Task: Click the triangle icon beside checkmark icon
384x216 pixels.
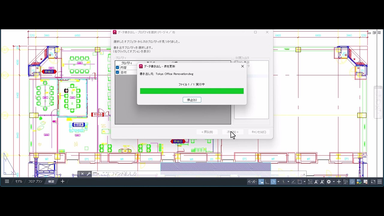Action: tap(366, 182)
